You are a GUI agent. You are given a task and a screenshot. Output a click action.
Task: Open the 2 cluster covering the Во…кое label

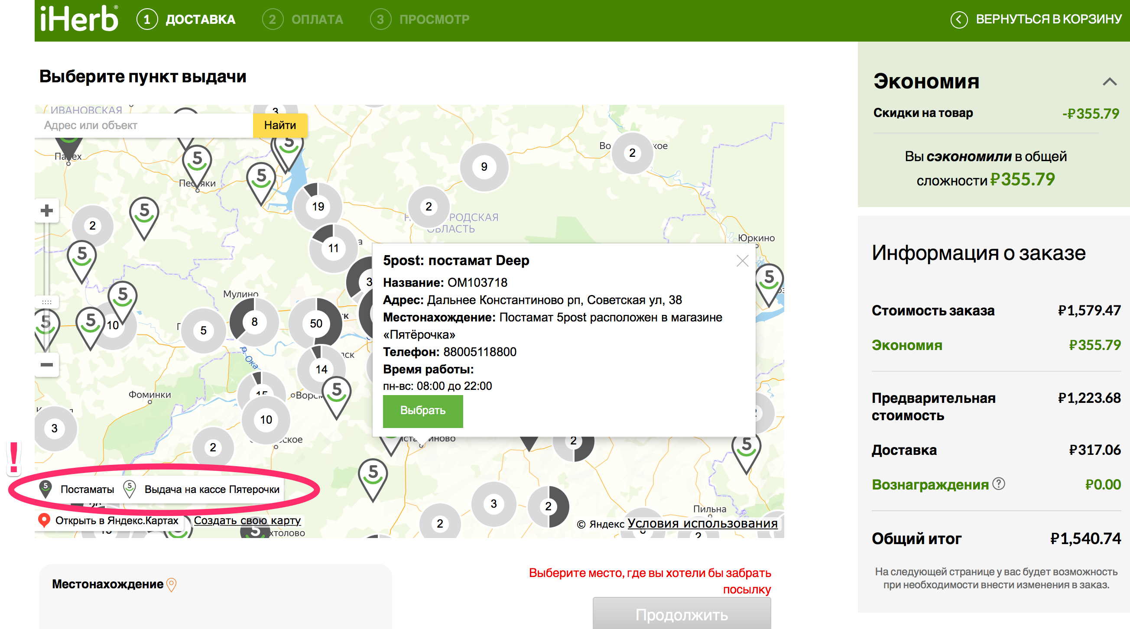(632, 152)
